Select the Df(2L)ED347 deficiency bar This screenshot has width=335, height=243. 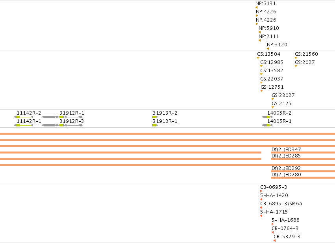pos(303,152)
